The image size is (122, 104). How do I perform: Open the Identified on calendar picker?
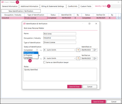(x=95, y=50)
